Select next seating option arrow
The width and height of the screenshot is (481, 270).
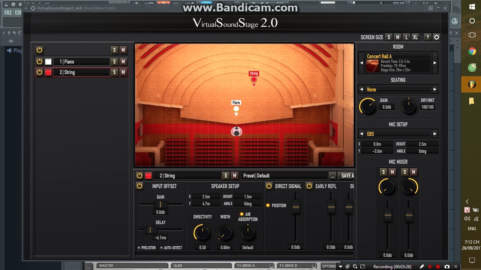click(435, 89)
